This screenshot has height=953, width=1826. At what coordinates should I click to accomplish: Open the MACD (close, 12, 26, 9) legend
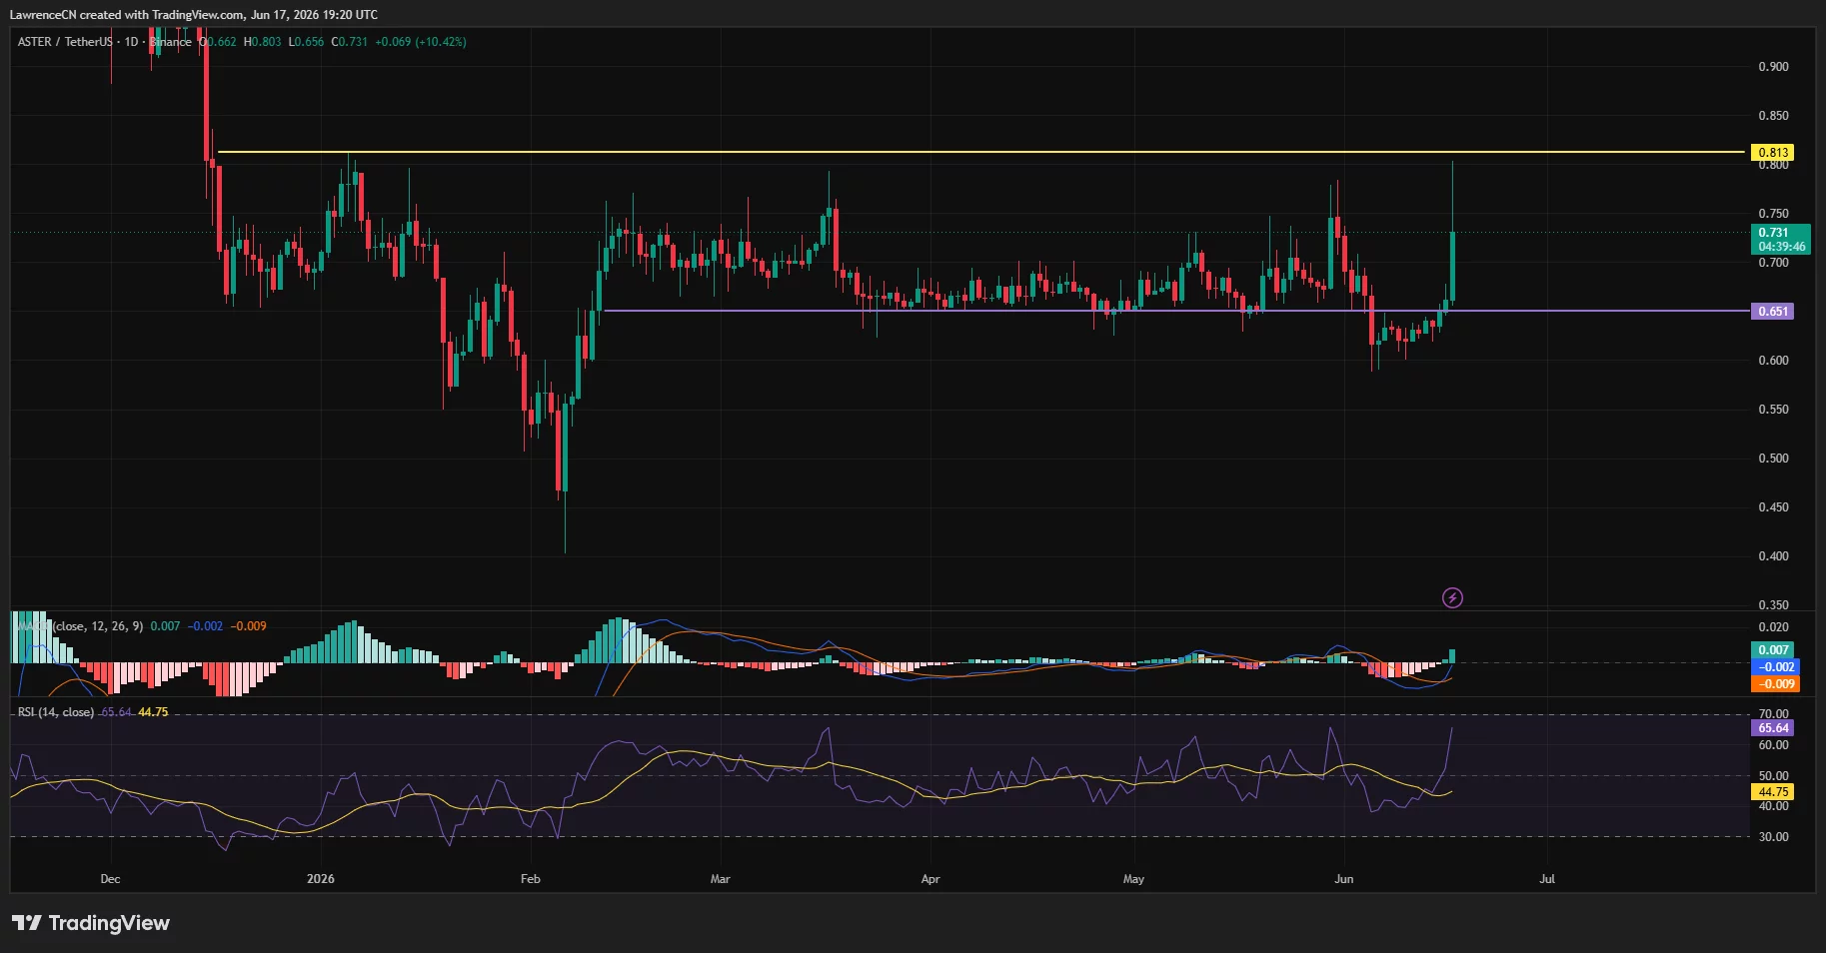coord(80,626)
